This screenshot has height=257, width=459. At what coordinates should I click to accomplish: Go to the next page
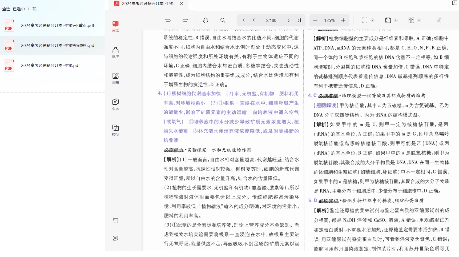(289, 20)
